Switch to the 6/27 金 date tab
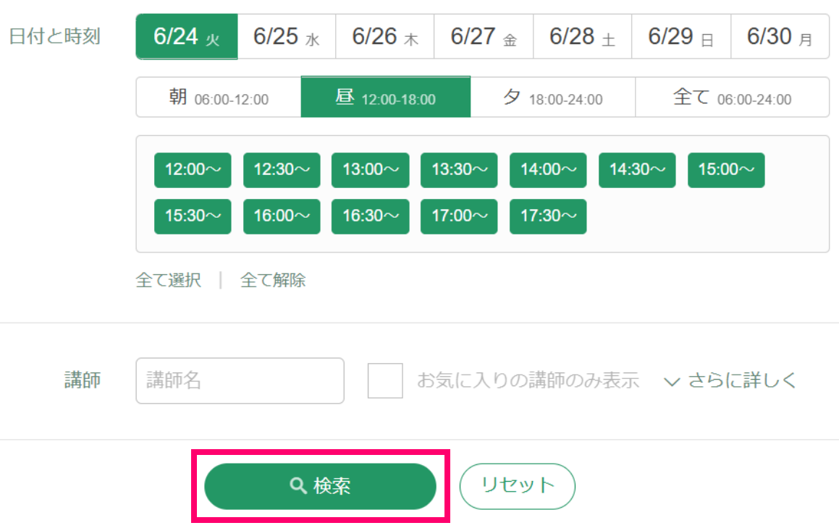 pyautogui.click(x=484, y=36)
